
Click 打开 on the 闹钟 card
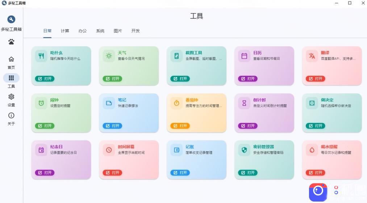45,126
